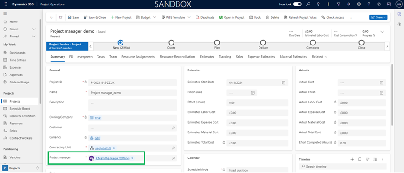Collapse the hamburger site map menu

tap(5, 13)
